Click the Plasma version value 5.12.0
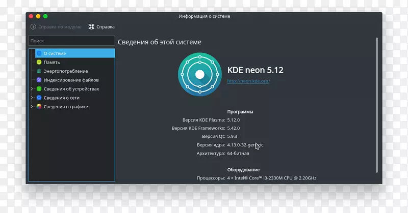This screenshot has height=213, width=408. click(234, 120)
